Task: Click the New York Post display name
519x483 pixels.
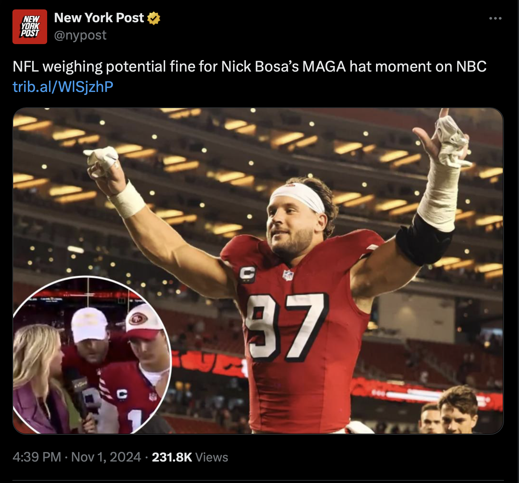Action: click(99, 18)
